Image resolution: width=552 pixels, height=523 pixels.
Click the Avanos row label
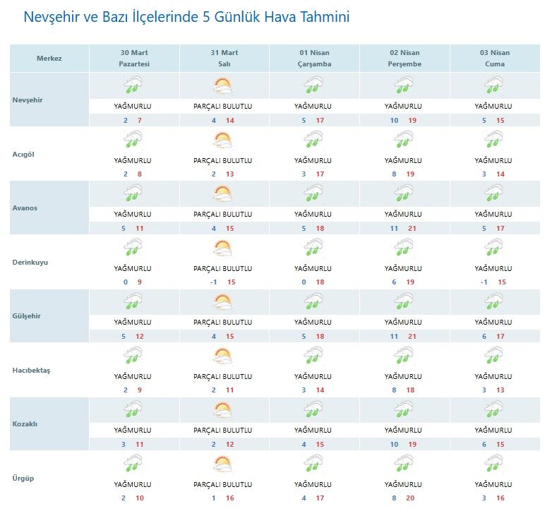click(25, 208)
